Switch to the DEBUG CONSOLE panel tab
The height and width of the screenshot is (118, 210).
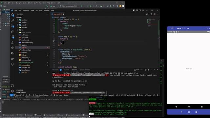click(x=85, y=70)
